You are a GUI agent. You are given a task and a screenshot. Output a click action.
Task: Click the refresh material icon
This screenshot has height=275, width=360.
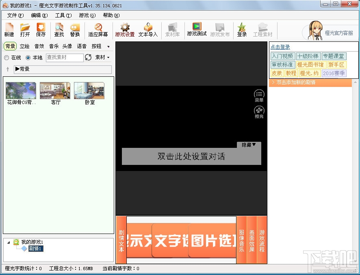click(88, 57)
